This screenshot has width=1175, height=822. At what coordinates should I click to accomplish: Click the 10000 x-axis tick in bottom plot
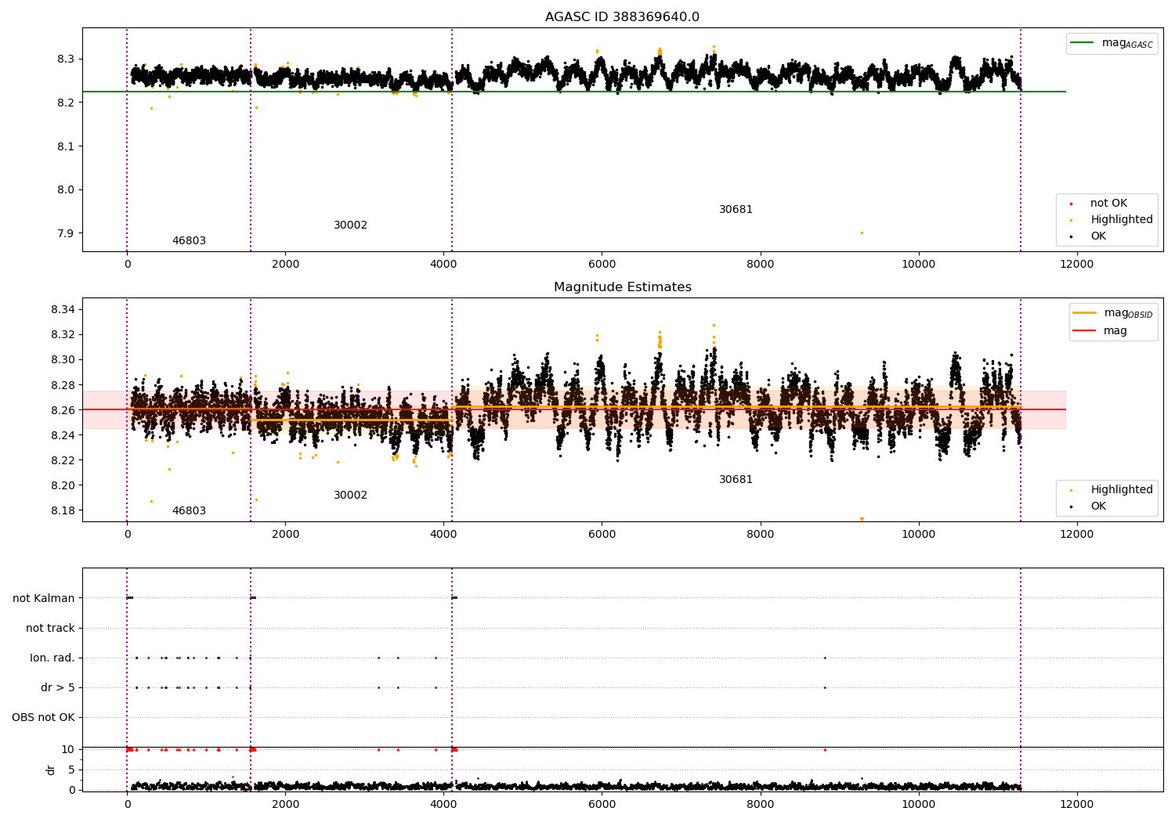coord(918,804)
